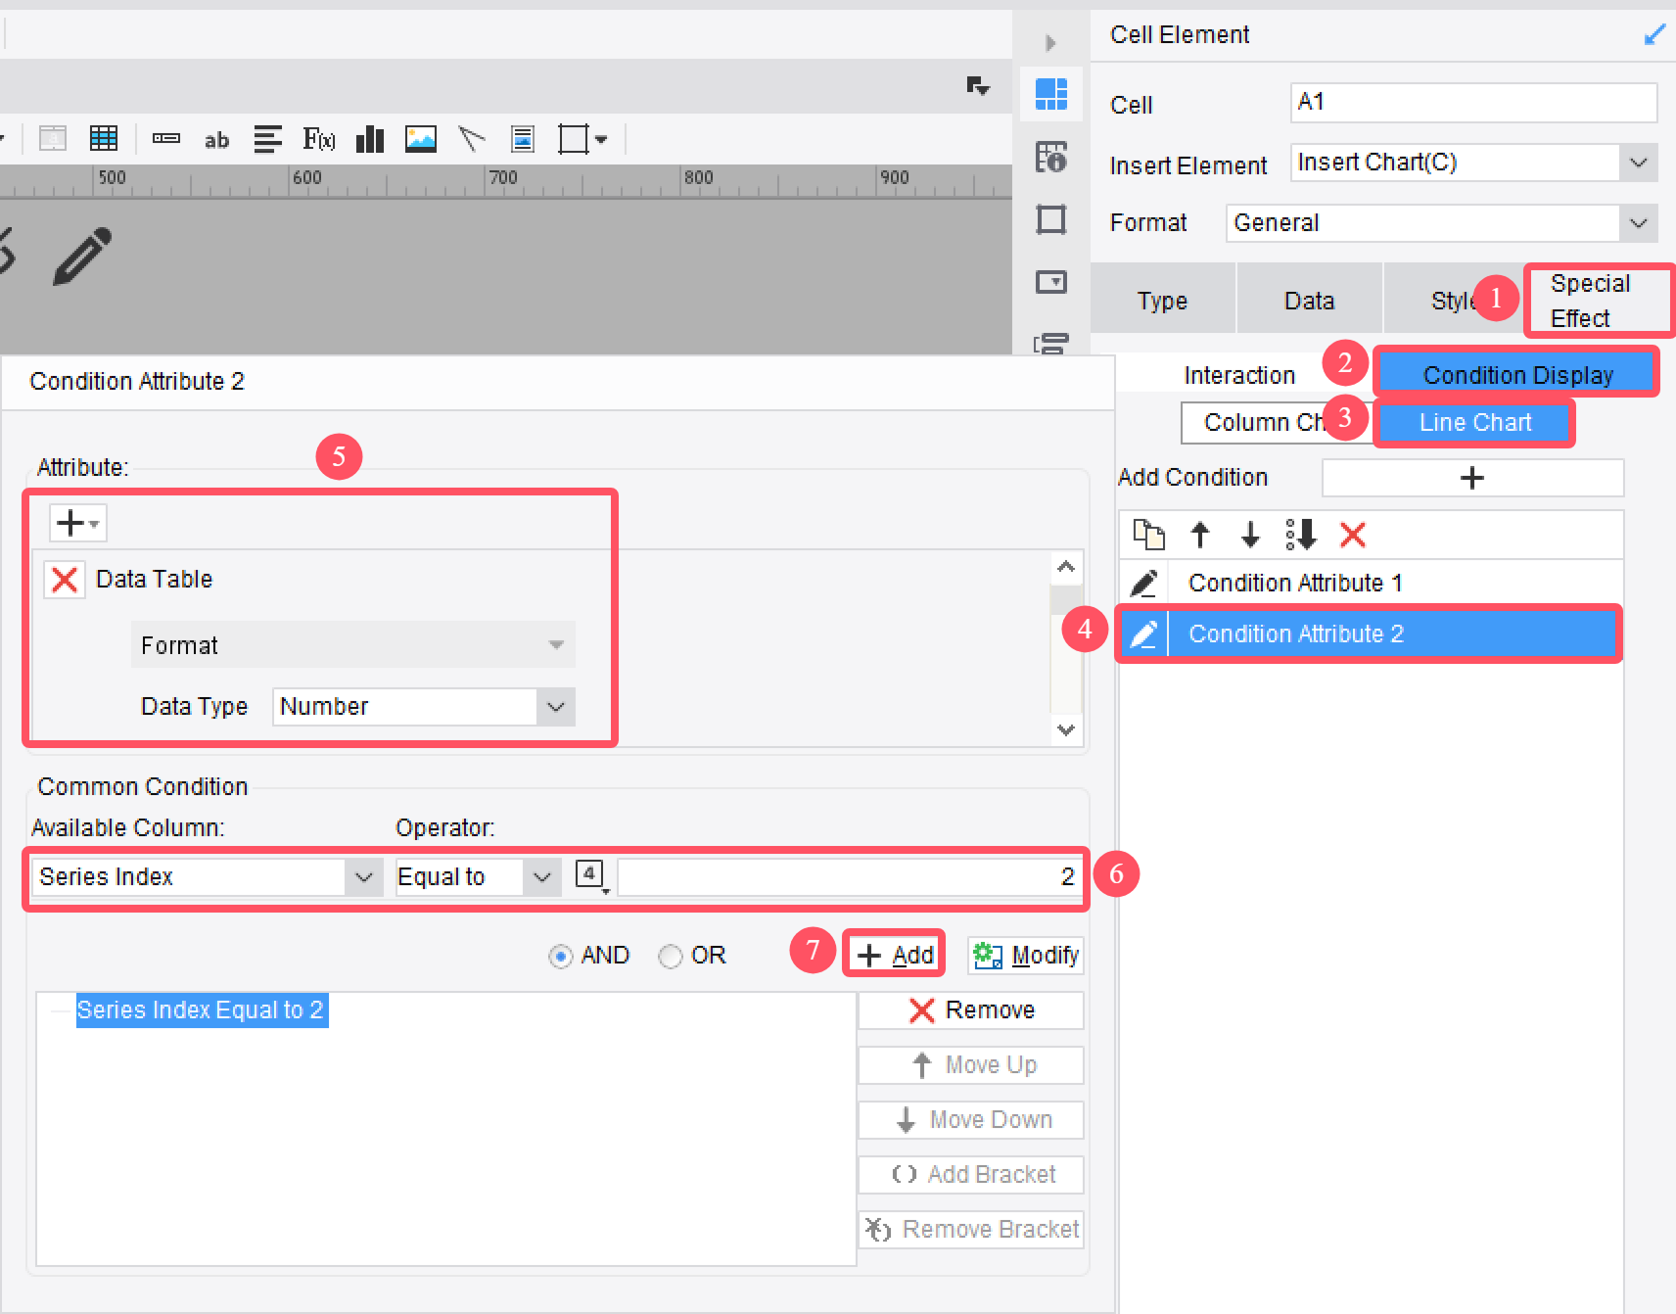The width and height of the screenshot is (1676, 1314).
Task: Insert image using the picture icon
Action: point(421,139)
